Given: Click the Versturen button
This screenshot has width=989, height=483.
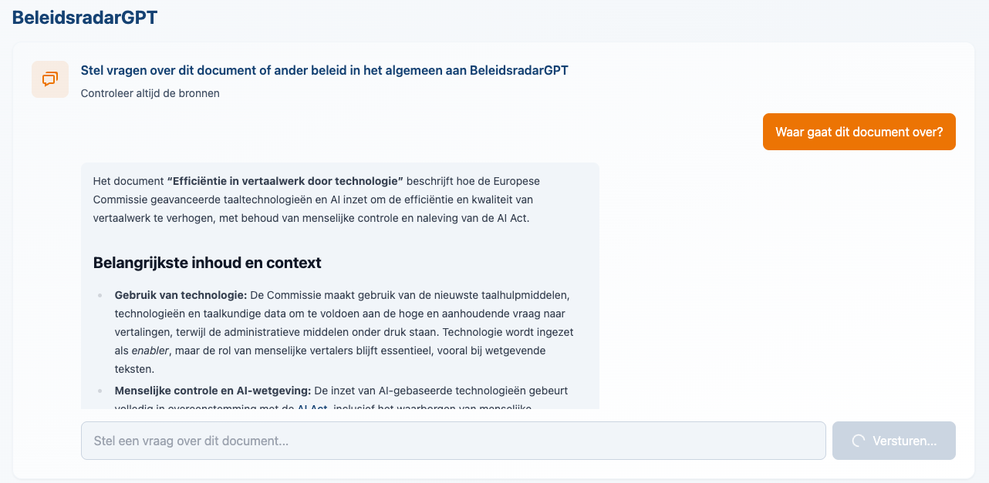Looking at the screenshot, I should click(x=893, y=440).
